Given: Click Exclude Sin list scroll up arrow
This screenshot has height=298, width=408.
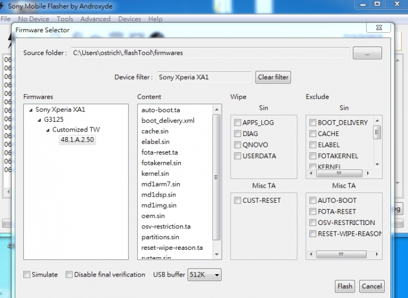Looking at the screenshot, I should (x=377, y=121).
